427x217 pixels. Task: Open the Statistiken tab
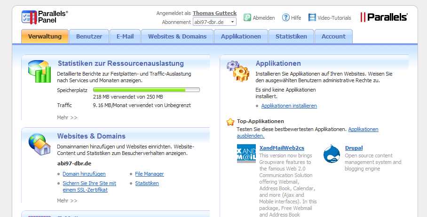point(291,37)
